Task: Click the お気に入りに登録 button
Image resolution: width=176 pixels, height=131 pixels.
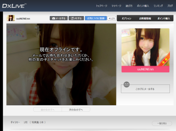Action: click(x=96, y=18)
